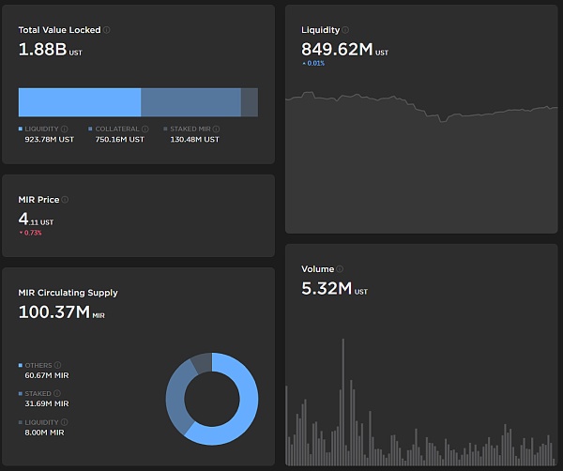Open the info tooltip next to MIR Price
Screen dimensions: 563x471
65,200
